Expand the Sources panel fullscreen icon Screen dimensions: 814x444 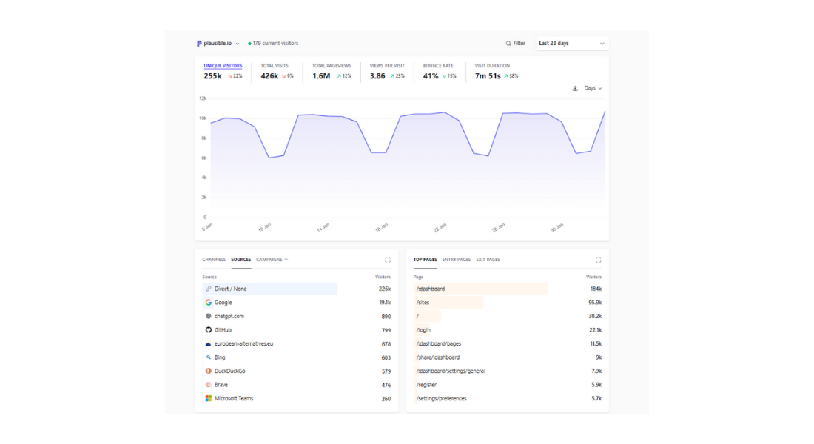pos(388,260)
